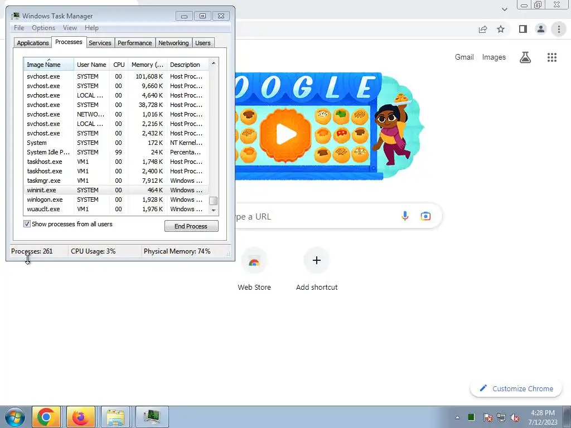Click the Chrome search box
This screenshot has height=428, width=571.
[x=338, y=216]
